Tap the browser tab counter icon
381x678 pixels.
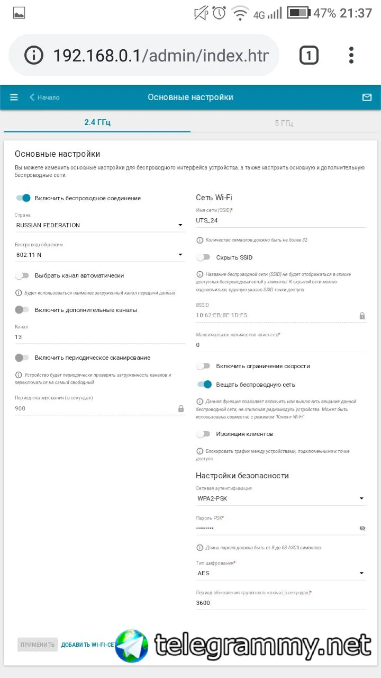tap(309, 55)
